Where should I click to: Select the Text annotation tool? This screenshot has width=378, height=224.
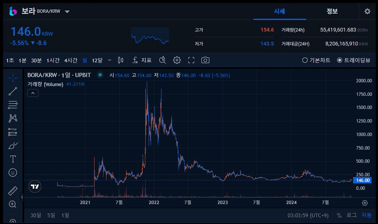point(13,159)
